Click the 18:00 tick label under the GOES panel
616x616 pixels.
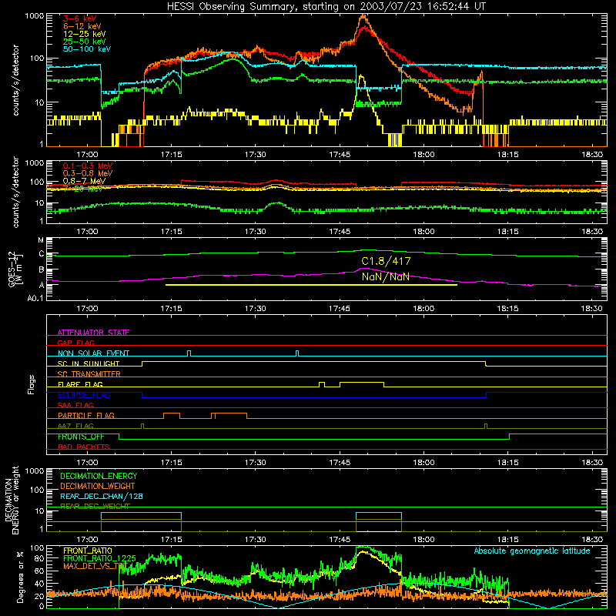pyautogui.click(x=423, y=309)
